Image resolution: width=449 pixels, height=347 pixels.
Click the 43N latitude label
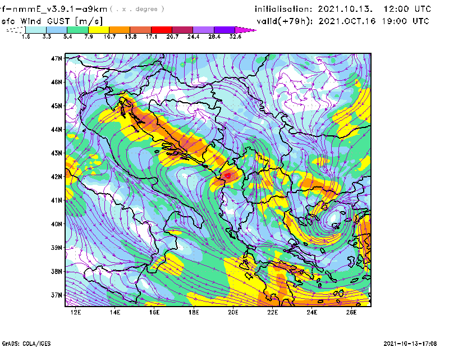tap(57, 153)
